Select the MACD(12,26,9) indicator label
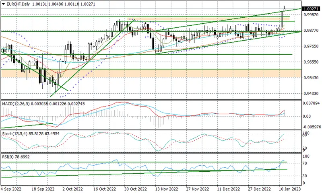 (x=17, y=104)
